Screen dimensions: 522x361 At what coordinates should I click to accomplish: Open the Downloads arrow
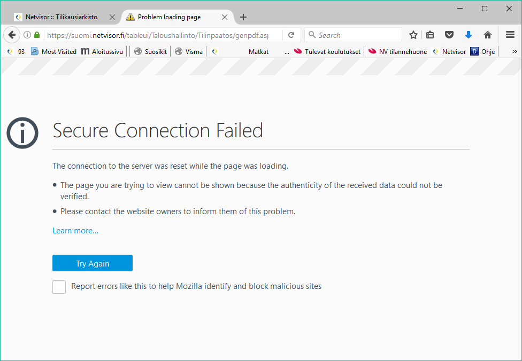[x=469, y=35]
